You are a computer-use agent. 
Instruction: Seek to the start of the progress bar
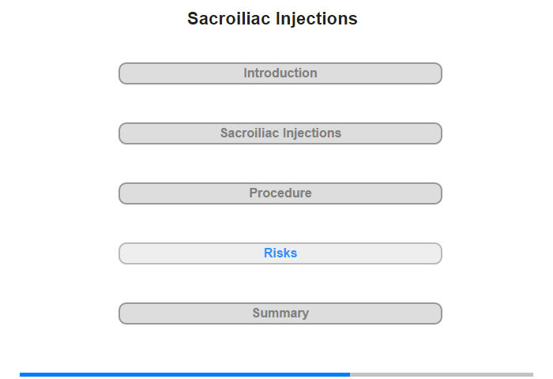pyautogui.click(x=21, y=374)
